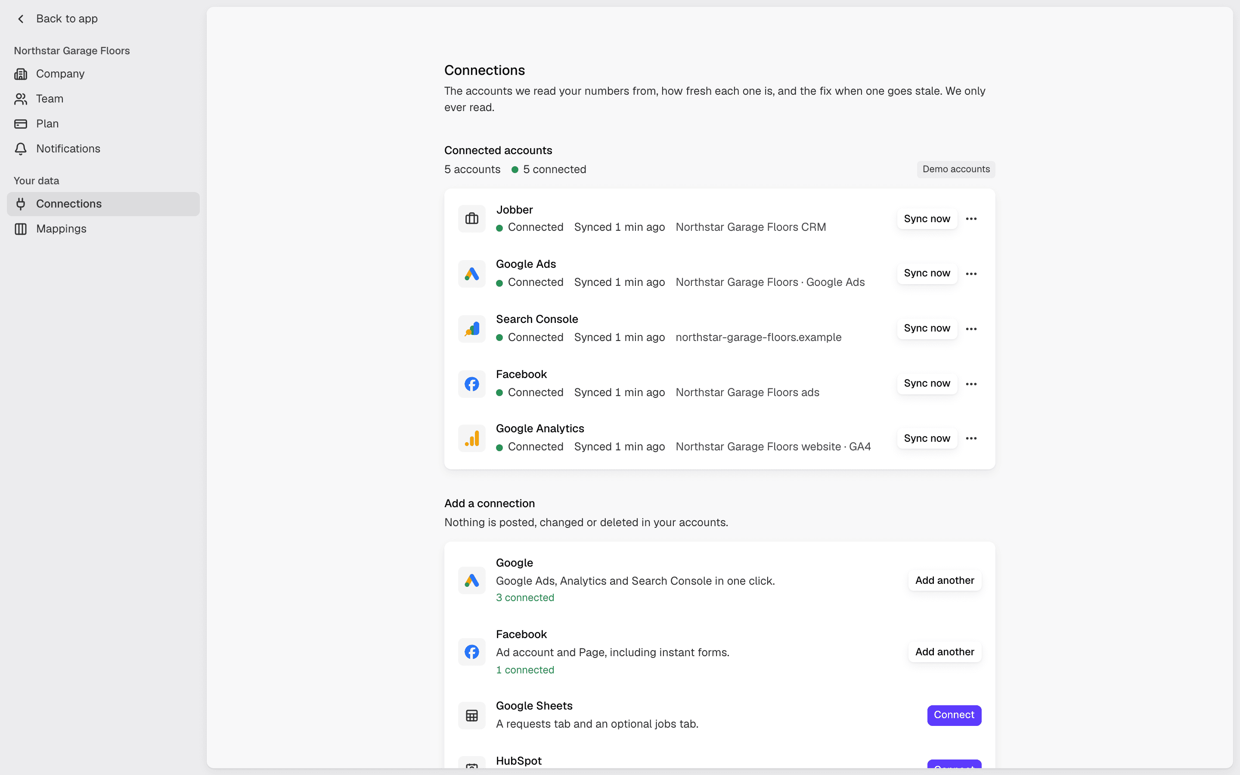The height and width of the screenshot is (775, 1240).
Task: Click the Google Analytics bar chart icon
Action: coord(471,439)
